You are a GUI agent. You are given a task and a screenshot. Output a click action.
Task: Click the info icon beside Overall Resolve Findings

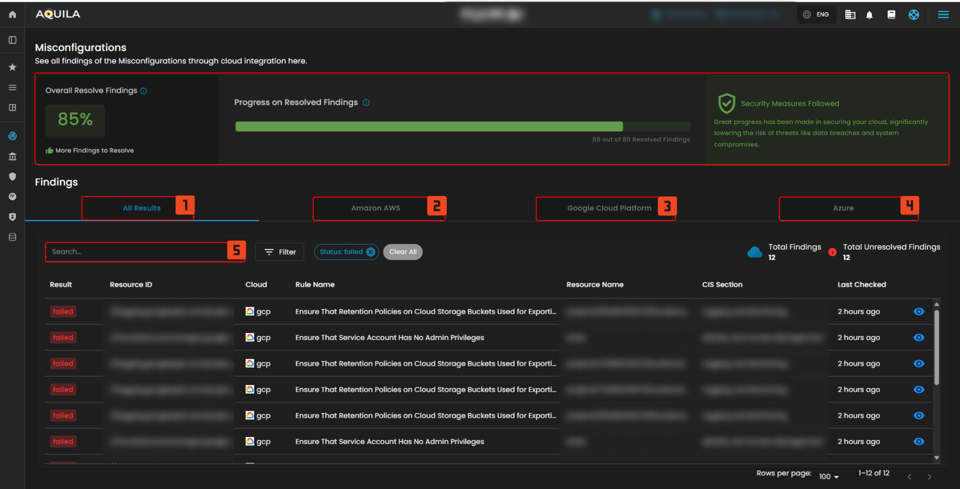click(x=144, y=91)
